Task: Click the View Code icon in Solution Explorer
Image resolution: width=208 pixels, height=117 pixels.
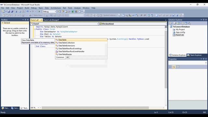Action: pos(183,23)
